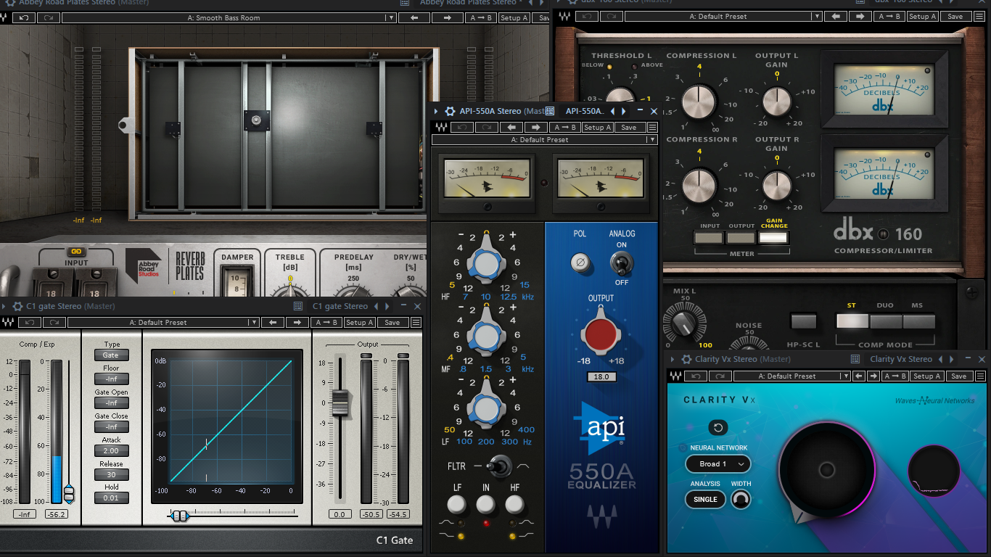
Task: Open the hamburger menu on the API-550A toolbar
Action: (651, 127)
